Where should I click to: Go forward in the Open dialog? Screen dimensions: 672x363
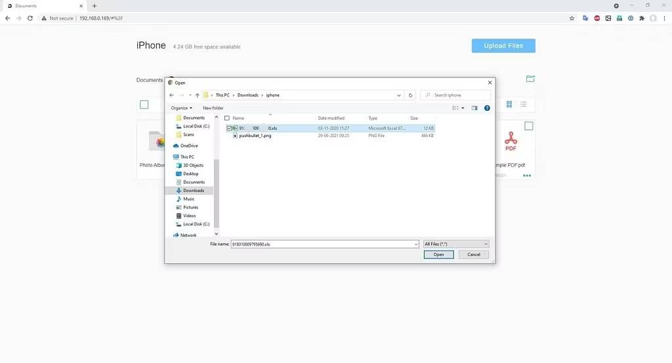(x=181, y=95)
